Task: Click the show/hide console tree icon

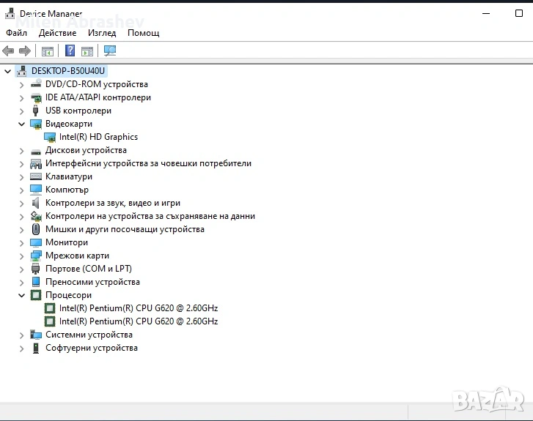Action: [48, 51]
